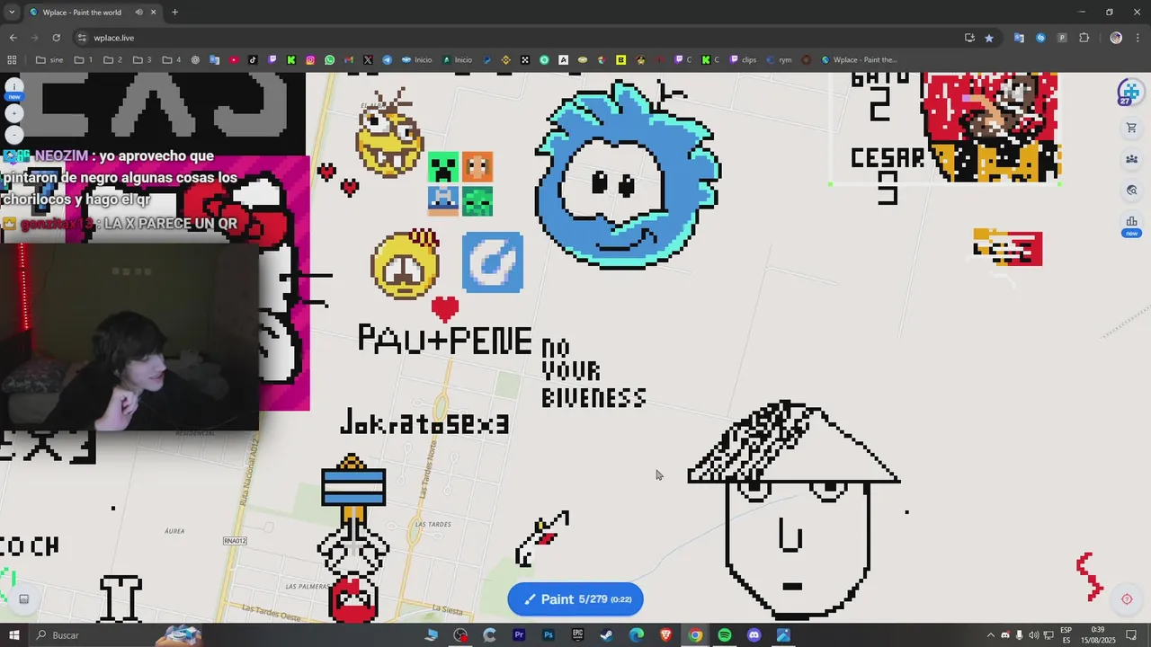Click the install app icon in address bar

pyautogui.click(x=969, y=38)
